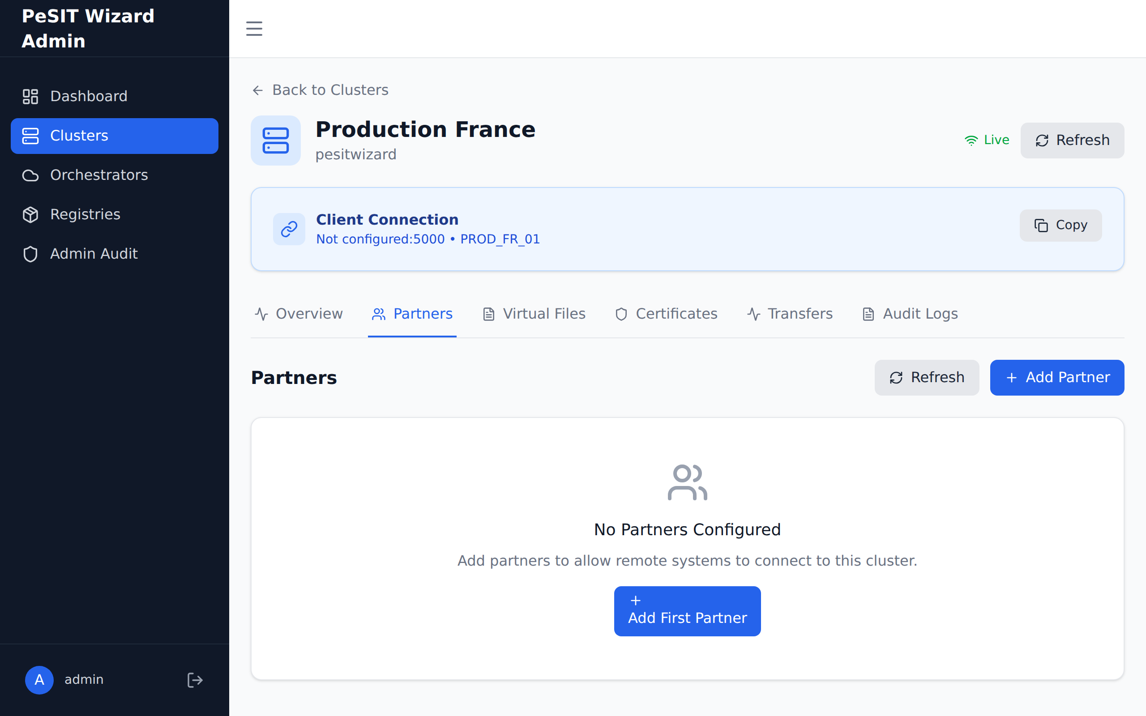Click the Live wifi status indicator
Screen dimensions: 1146x716
[987, 140]
